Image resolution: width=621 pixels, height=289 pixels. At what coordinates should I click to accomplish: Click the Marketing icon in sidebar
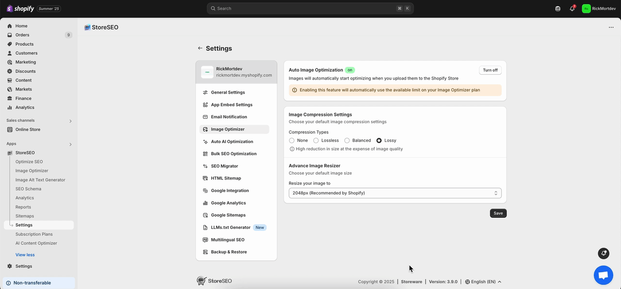coord(10,62)
